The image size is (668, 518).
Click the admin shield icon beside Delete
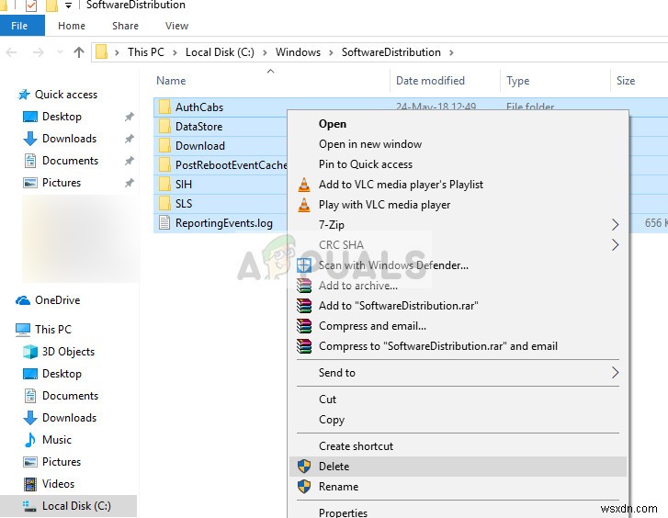pos(304,467)
